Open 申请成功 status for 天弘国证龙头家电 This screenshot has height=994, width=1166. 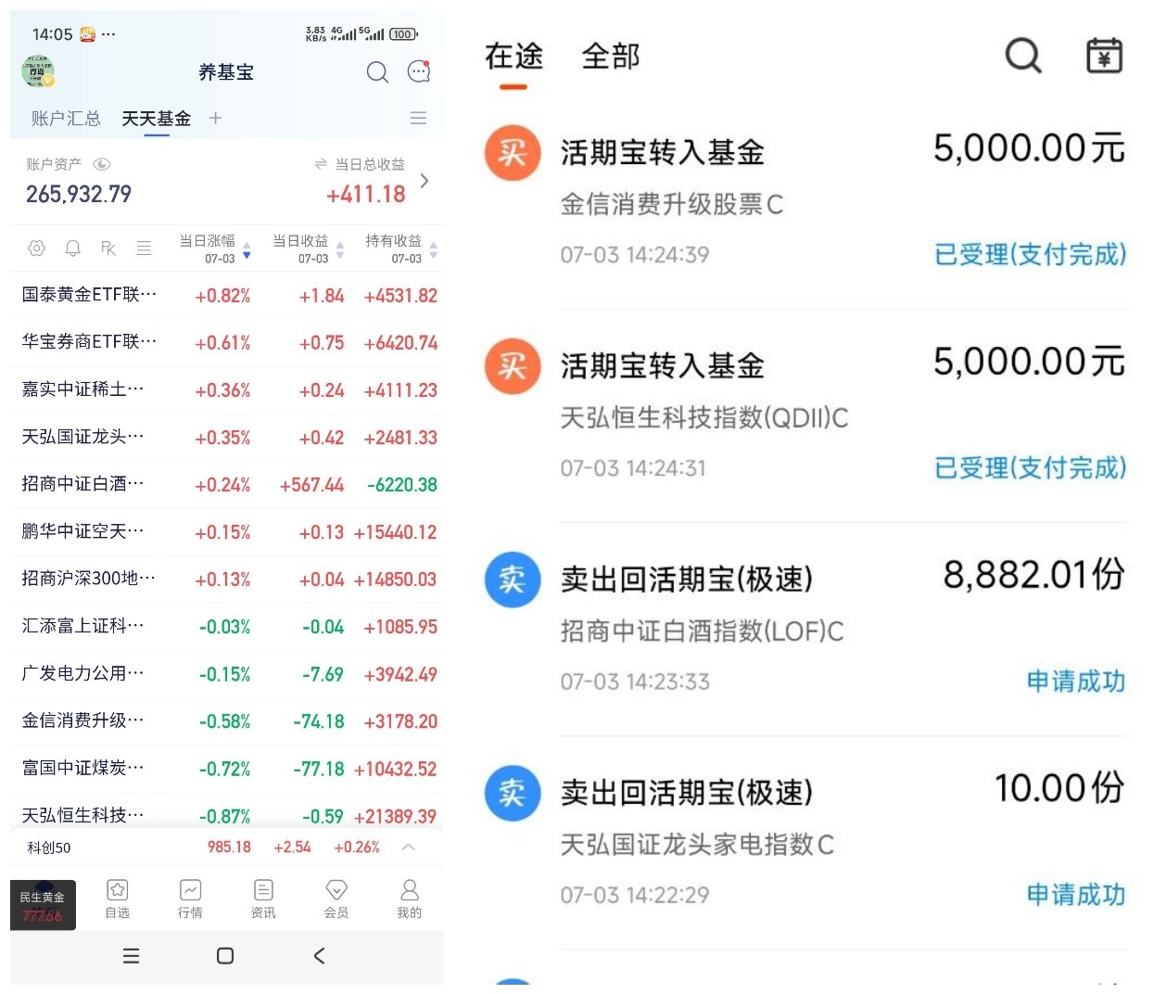click(x=1075, y=895)
